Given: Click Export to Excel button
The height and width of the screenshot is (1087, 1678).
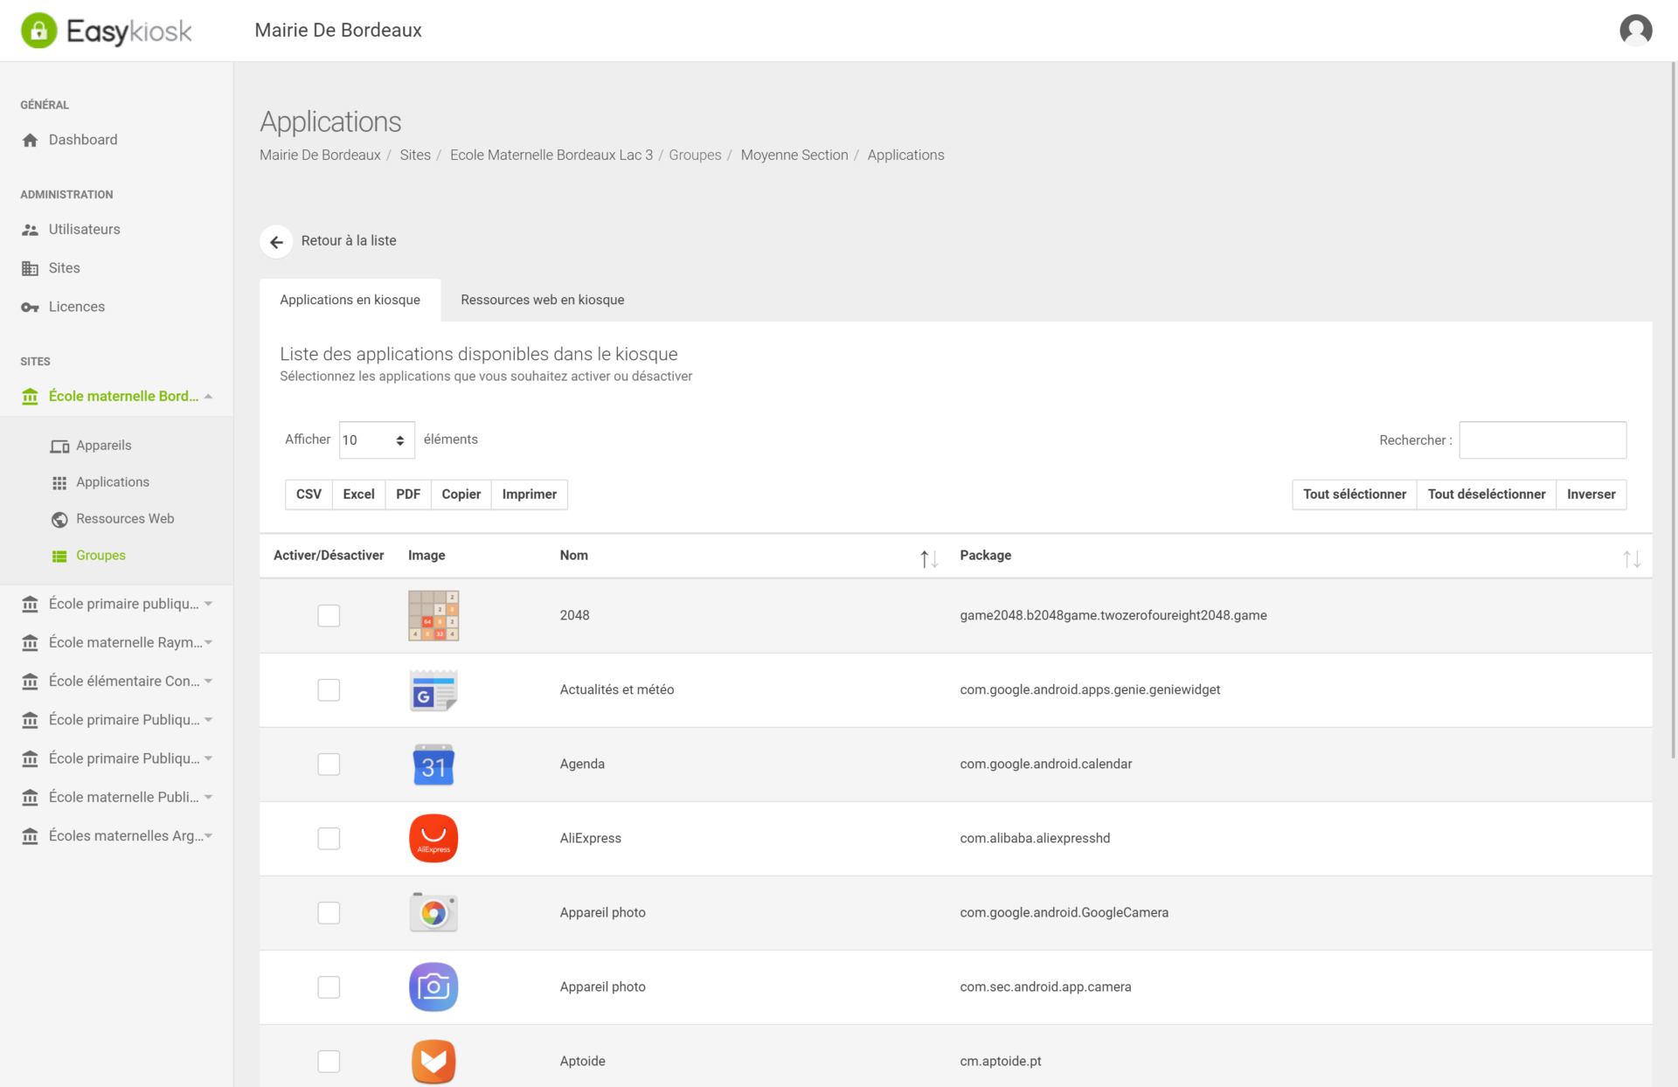Looking at the screenshot, I should click(359, 494).
